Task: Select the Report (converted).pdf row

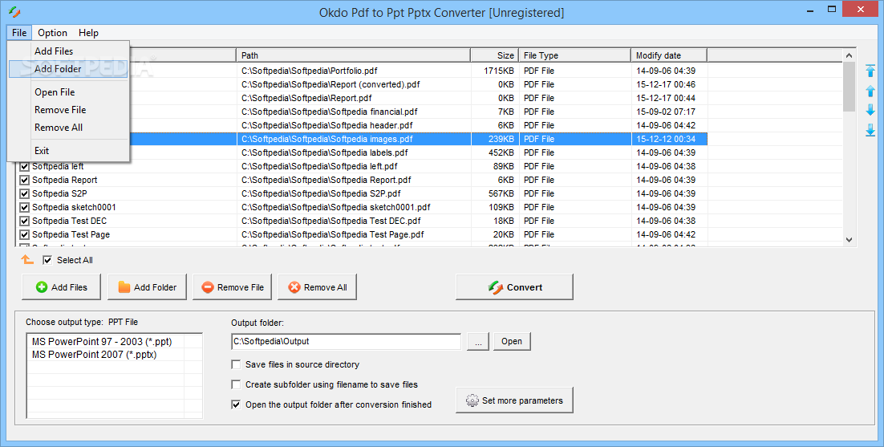Action: coord(330,84)
